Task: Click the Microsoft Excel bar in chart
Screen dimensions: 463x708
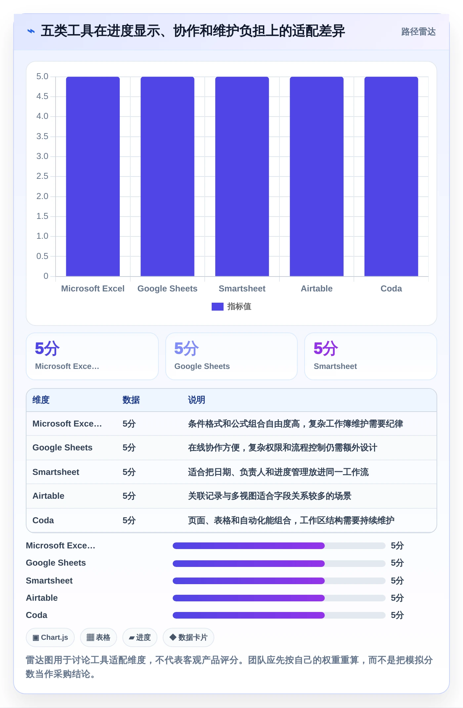Action: point(93,176)
